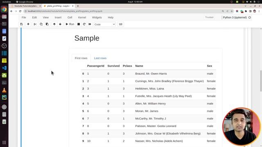This screenshot has width=262, height=147.
Task: Launch VLC media player from dock
Action: [x=4, y=90]
